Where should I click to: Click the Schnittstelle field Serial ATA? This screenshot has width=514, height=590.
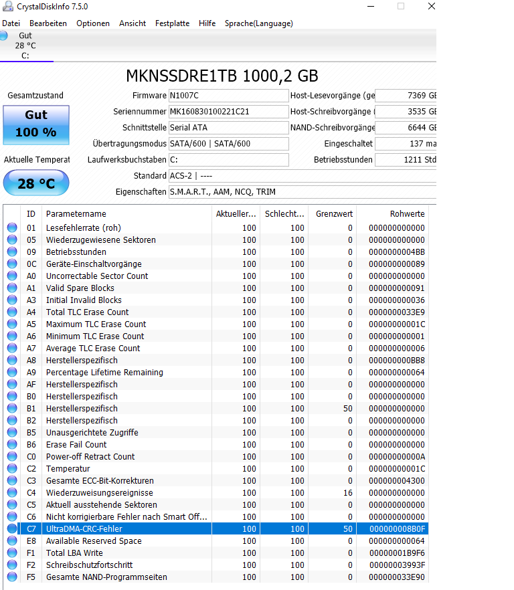pos(229,128)
